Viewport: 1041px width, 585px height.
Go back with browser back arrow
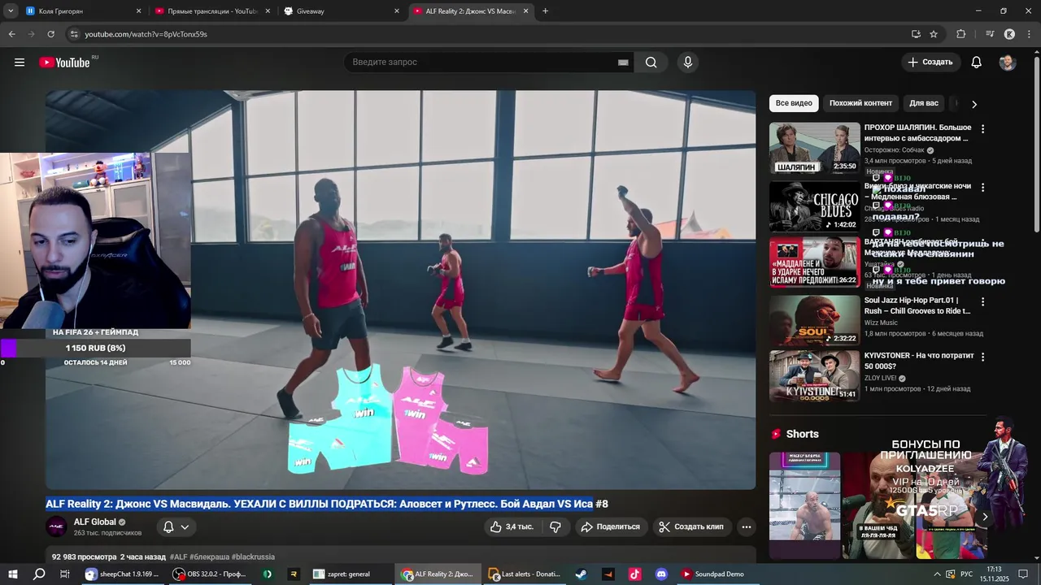[x=12, y=34]
